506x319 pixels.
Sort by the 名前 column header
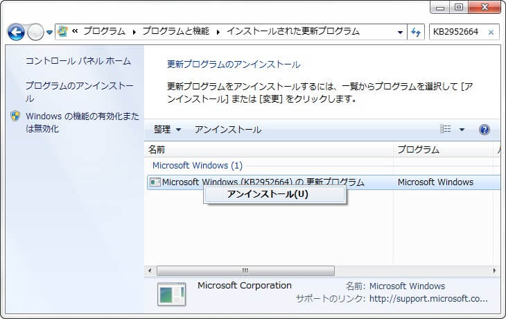269,150
